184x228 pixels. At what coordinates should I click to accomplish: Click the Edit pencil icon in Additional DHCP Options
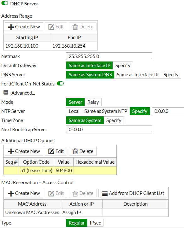pos(51,151)
